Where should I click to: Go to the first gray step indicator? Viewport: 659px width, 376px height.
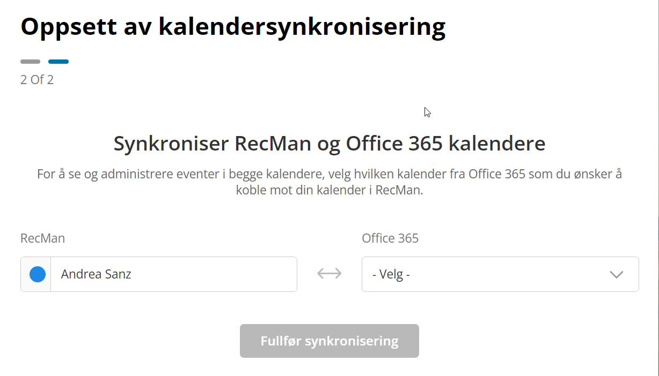(x=30, y=62)
